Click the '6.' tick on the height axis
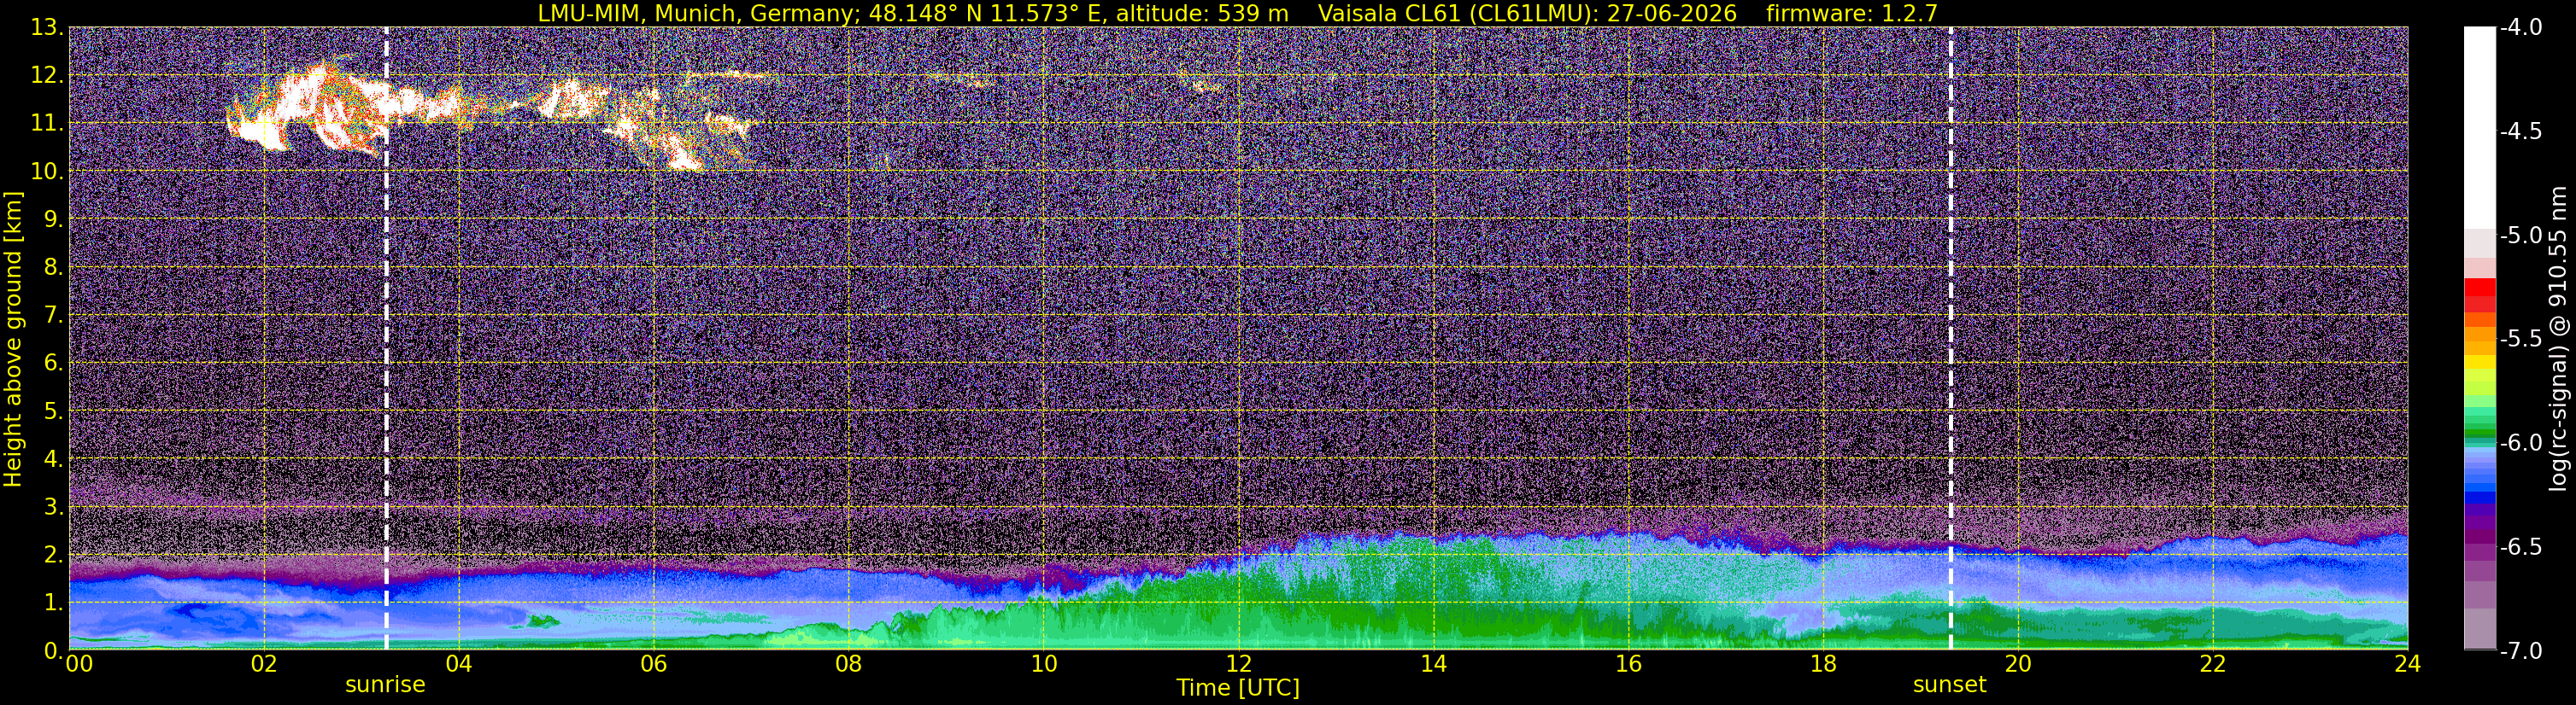This screenshot has width=2576, height=705. pos(54,364)
